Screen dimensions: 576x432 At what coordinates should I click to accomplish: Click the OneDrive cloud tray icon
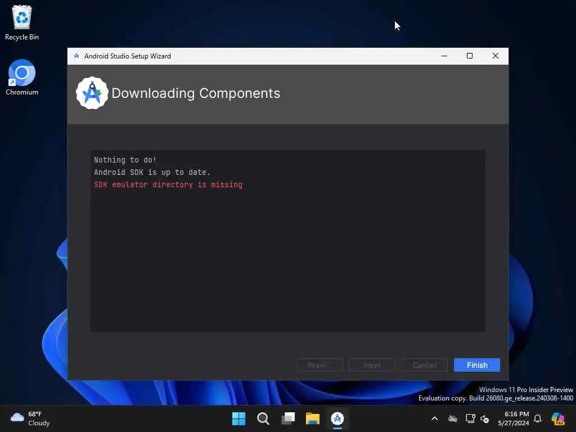453,418
